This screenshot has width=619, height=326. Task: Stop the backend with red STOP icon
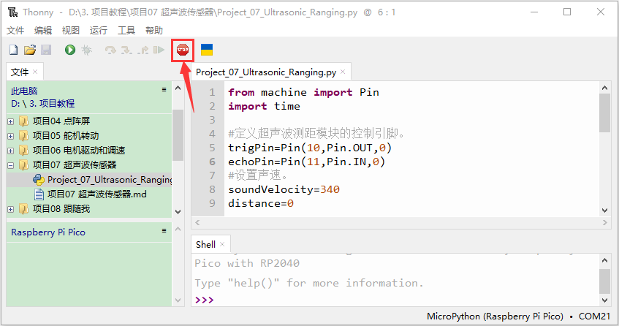point(183,50)
